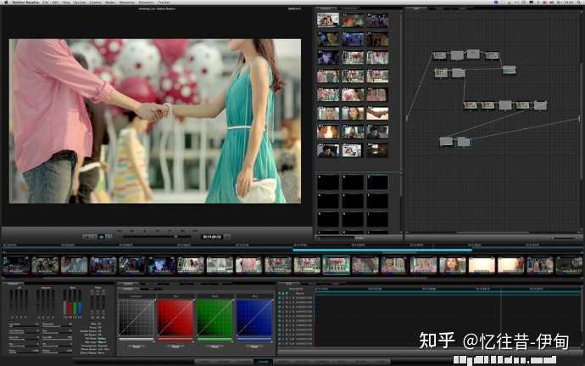This screenshot has width=585, height=366.
Task: Reset the Blue curve
Action: point(254,346)
